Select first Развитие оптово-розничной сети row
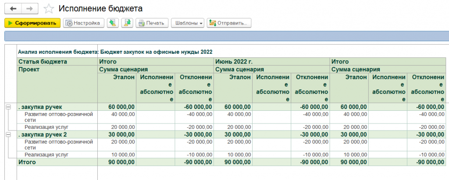The height and width of the screenshot is (180, 449). (53, 117)
